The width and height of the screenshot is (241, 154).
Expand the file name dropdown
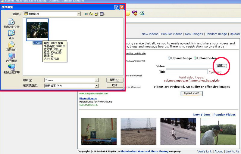(x=97, y=80)
